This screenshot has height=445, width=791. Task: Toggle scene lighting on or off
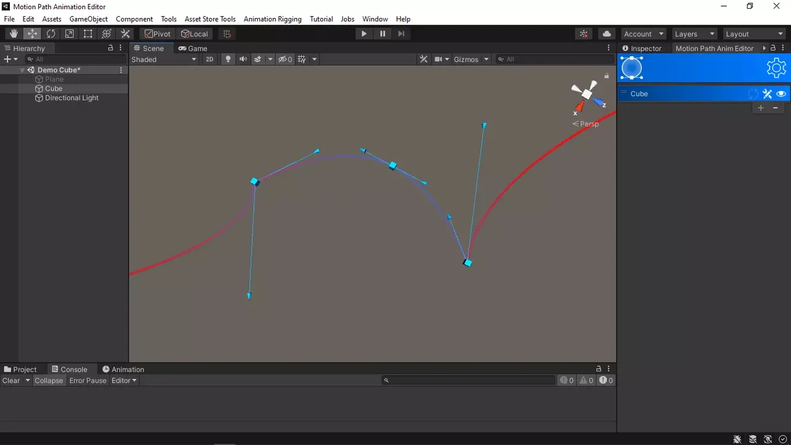[228, 59]
